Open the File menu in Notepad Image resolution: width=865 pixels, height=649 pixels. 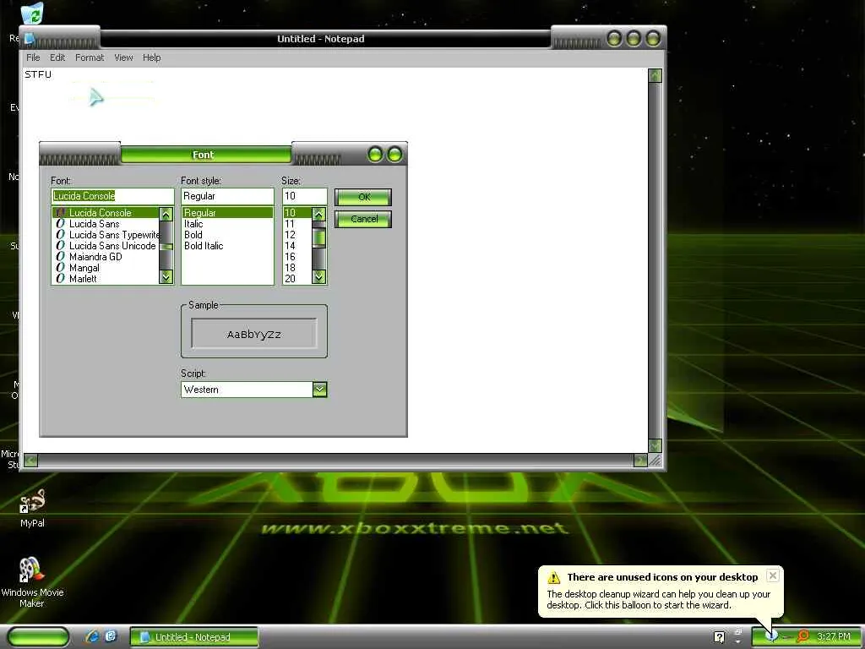(x=33, y=57)
